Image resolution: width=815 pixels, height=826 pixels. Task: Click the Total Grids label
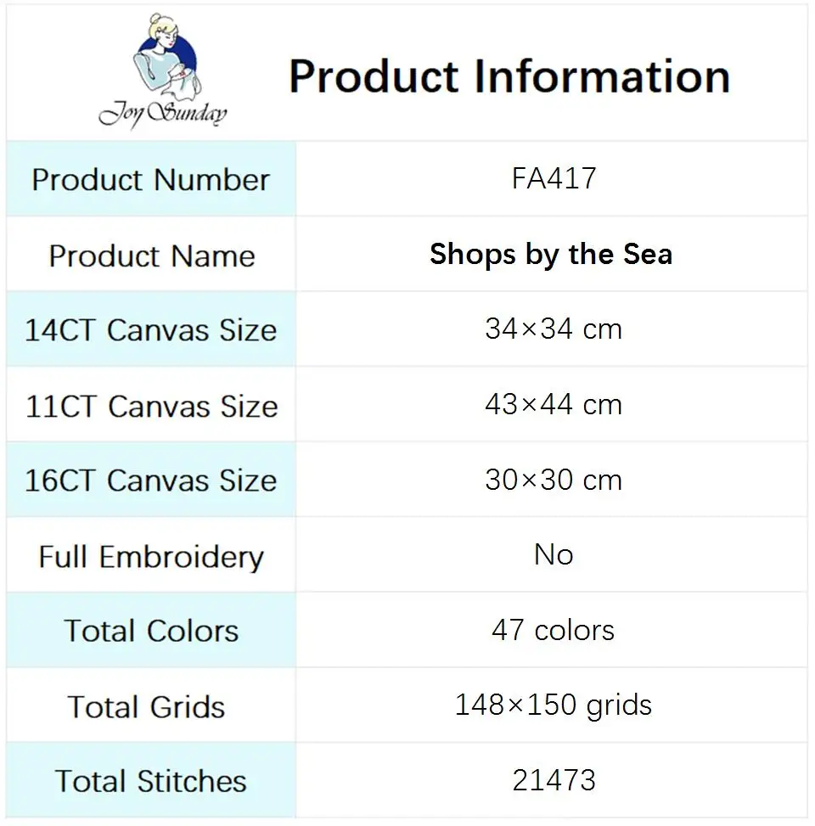coord(147,707)
